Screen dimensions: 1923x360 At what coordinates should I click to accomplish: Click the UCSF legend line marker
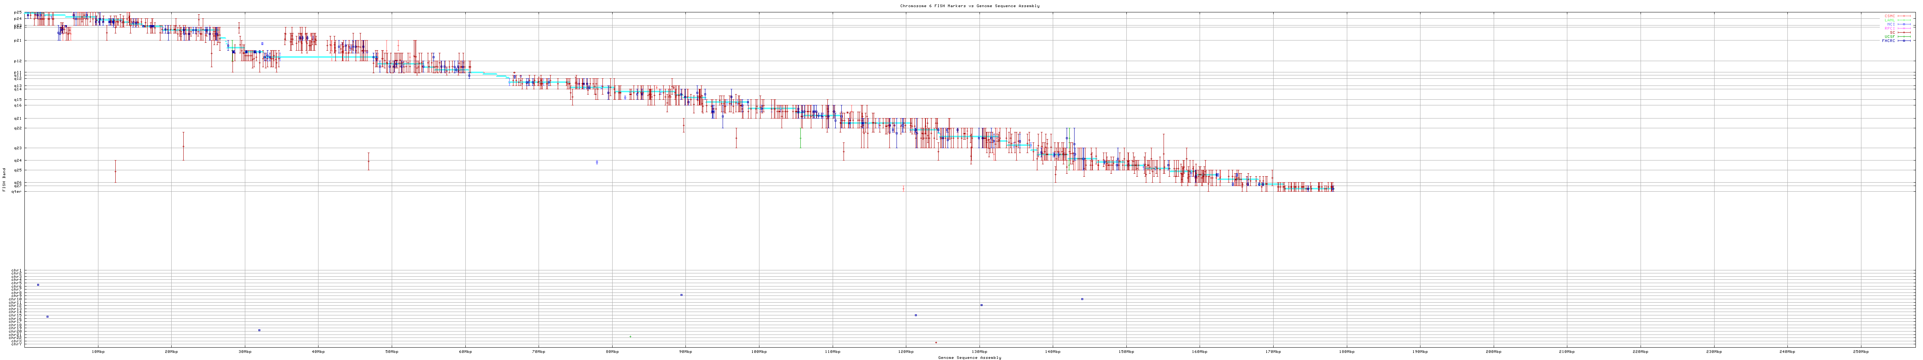click(x=1904, y=36)
